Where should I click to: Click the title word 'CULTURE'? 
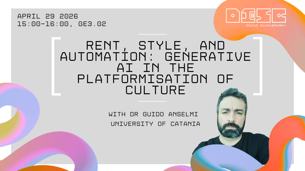click(156, 90)
